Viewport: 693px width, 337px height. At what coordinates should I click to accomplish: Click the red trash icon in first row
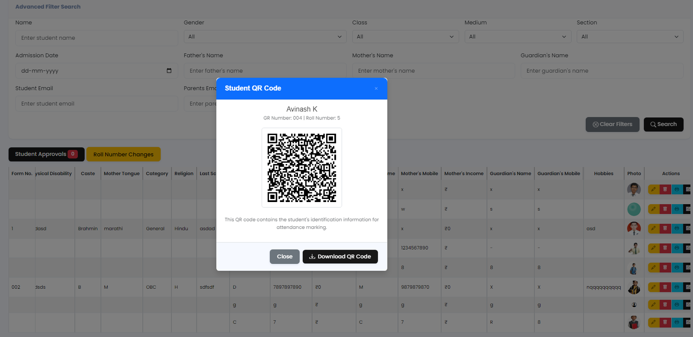[x=665, y=189]
